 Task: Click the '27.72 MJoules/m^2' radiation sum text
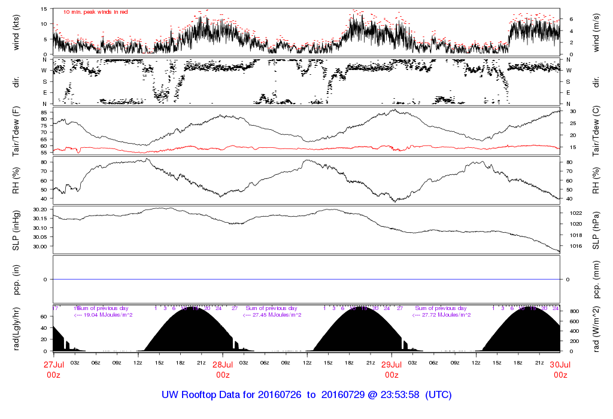click(x=441, y=315)
